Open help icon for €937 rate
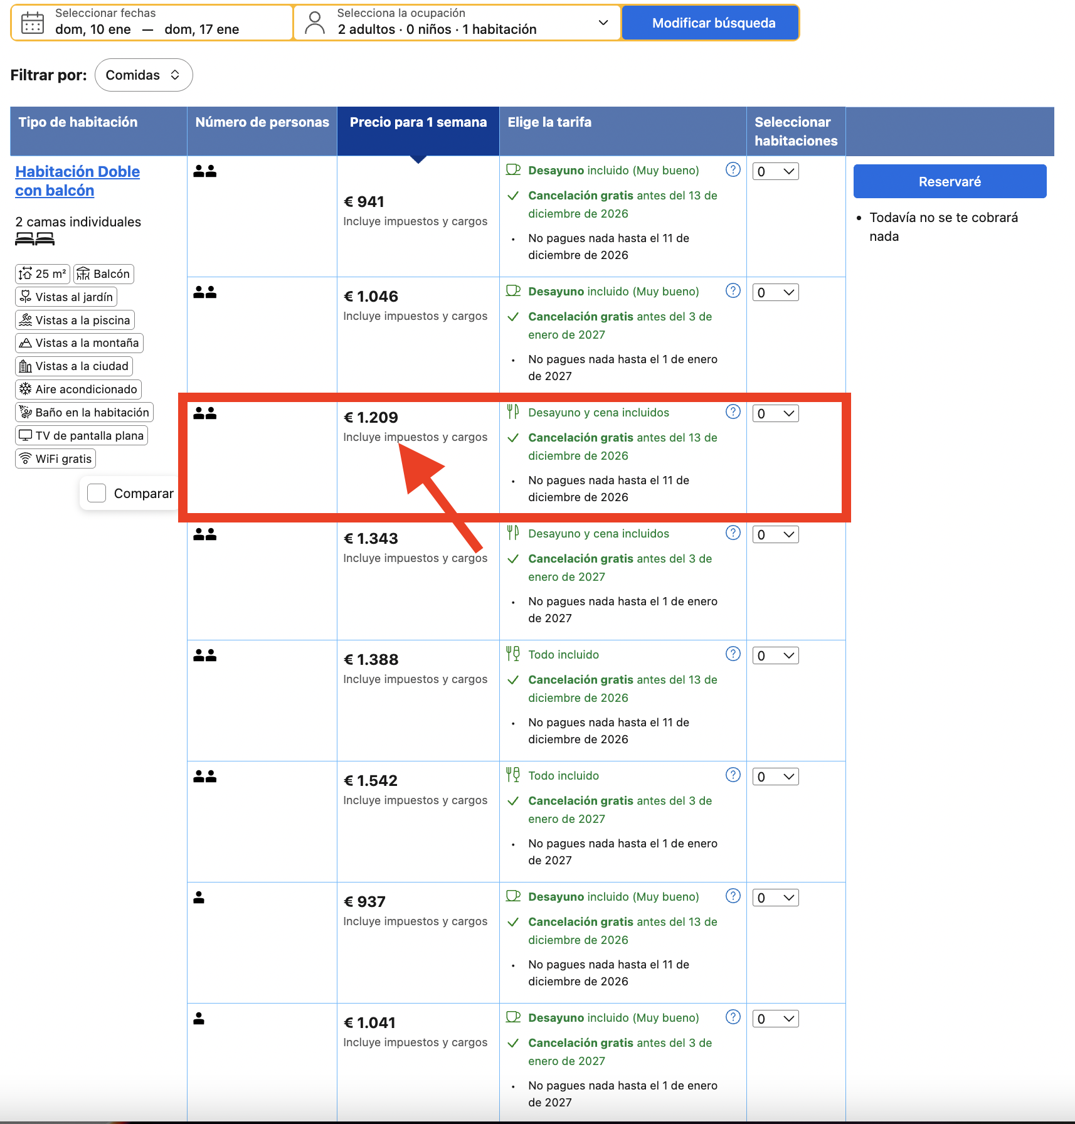The height and width of the screenshot is (1124, 1075). point(733,896)
